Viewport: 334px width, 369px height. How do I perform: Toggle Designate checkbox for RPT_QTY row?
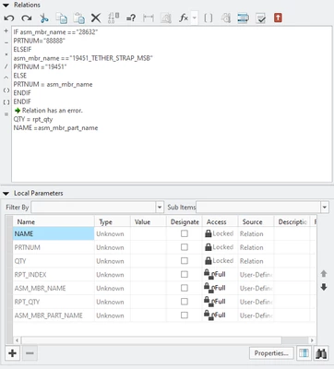185,302
